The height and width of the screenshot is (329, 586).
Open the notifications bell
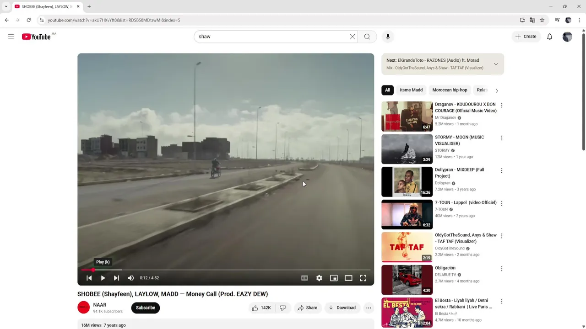tap(550, 37)
